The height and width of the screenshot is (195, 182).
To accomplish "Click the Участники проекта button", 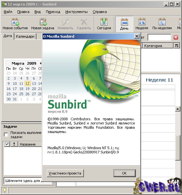I will pos(65,173).
